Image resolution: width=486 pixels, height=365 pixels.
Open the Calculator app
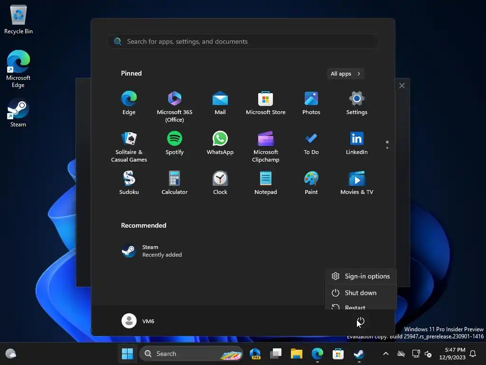(175, 183)
